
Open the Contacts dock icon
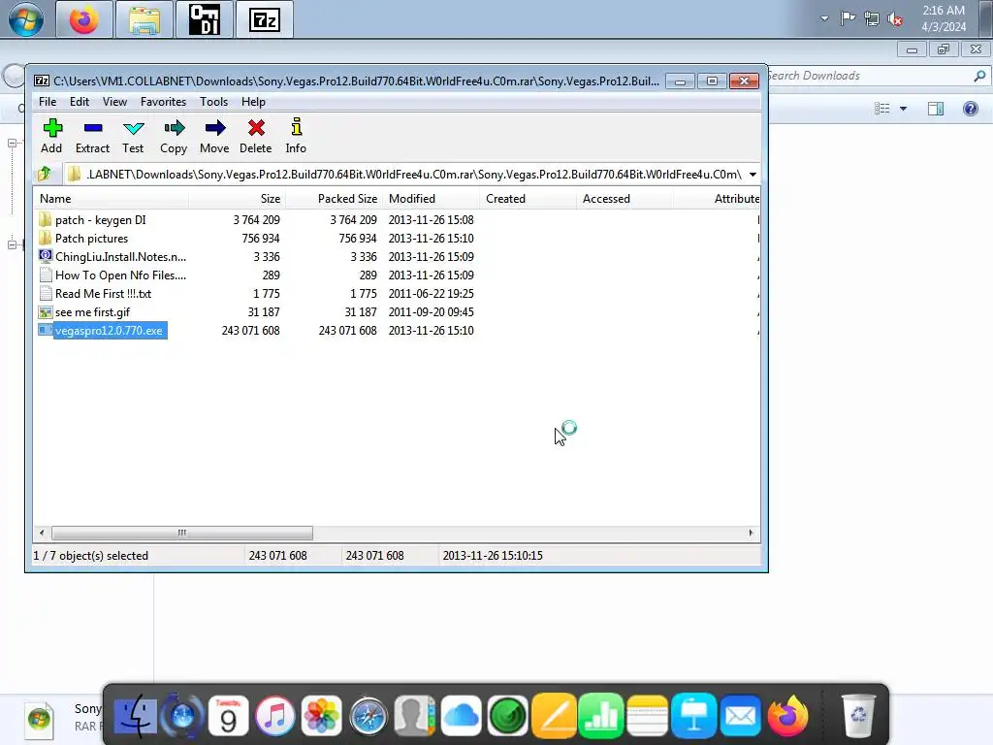tap(415, 717)
